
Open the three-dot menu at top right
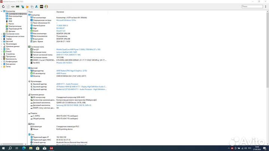click(266, 6)
